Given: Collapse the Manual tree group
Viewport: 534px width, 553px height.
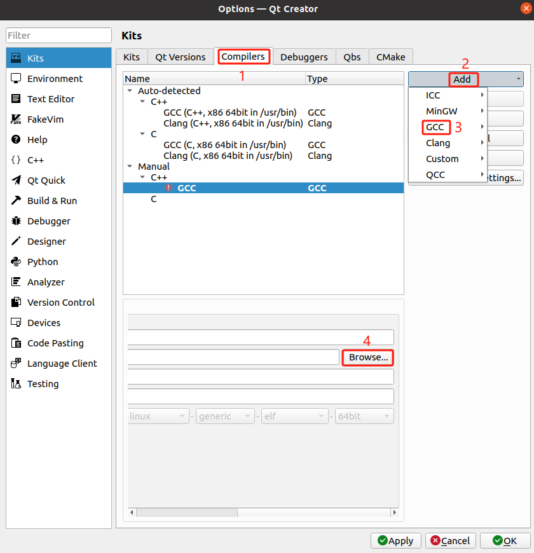Looking at the screenshot, I should (x=130, y=166).
